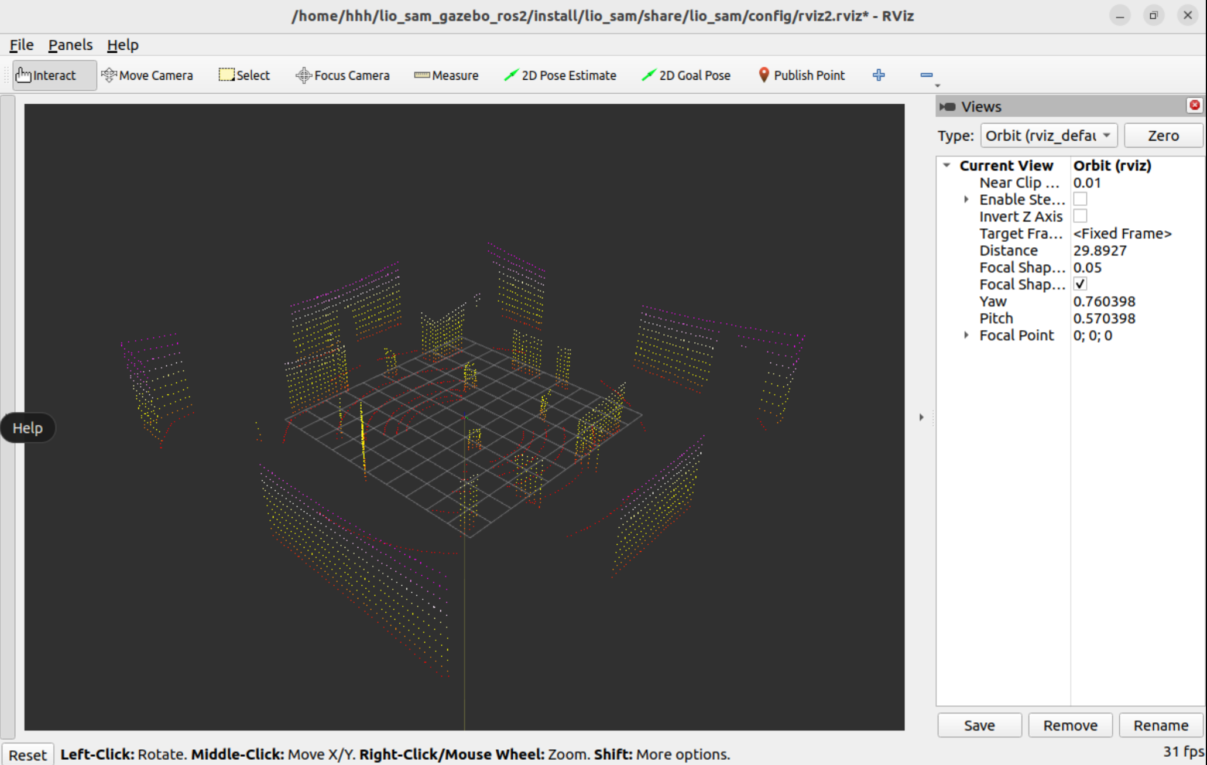This screenshot has height=765, width=1207.
Task: Choose the Select tool
Action: (244, 76)
